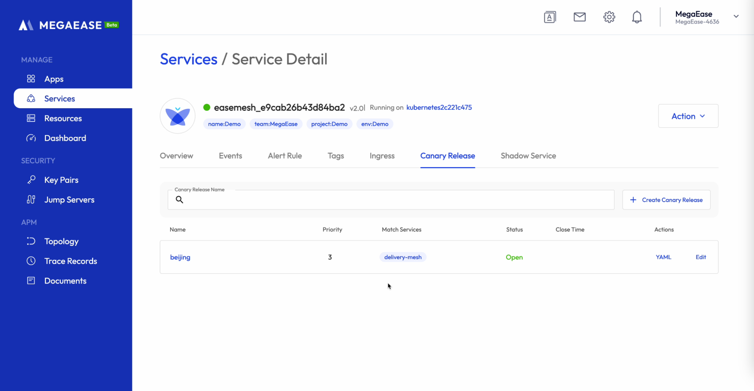Click the easemesh butterfly service avatar
754x391 pixels.
tap(178, 116)
